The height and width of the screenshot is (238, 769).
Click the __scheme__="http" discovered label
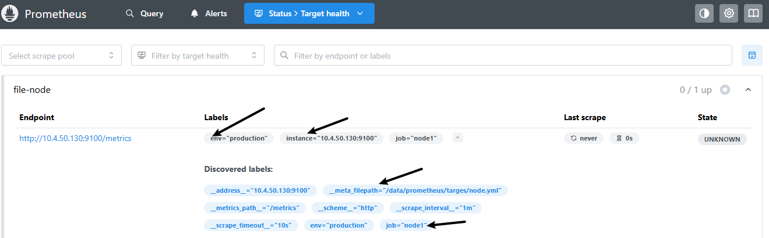(348, 208)
